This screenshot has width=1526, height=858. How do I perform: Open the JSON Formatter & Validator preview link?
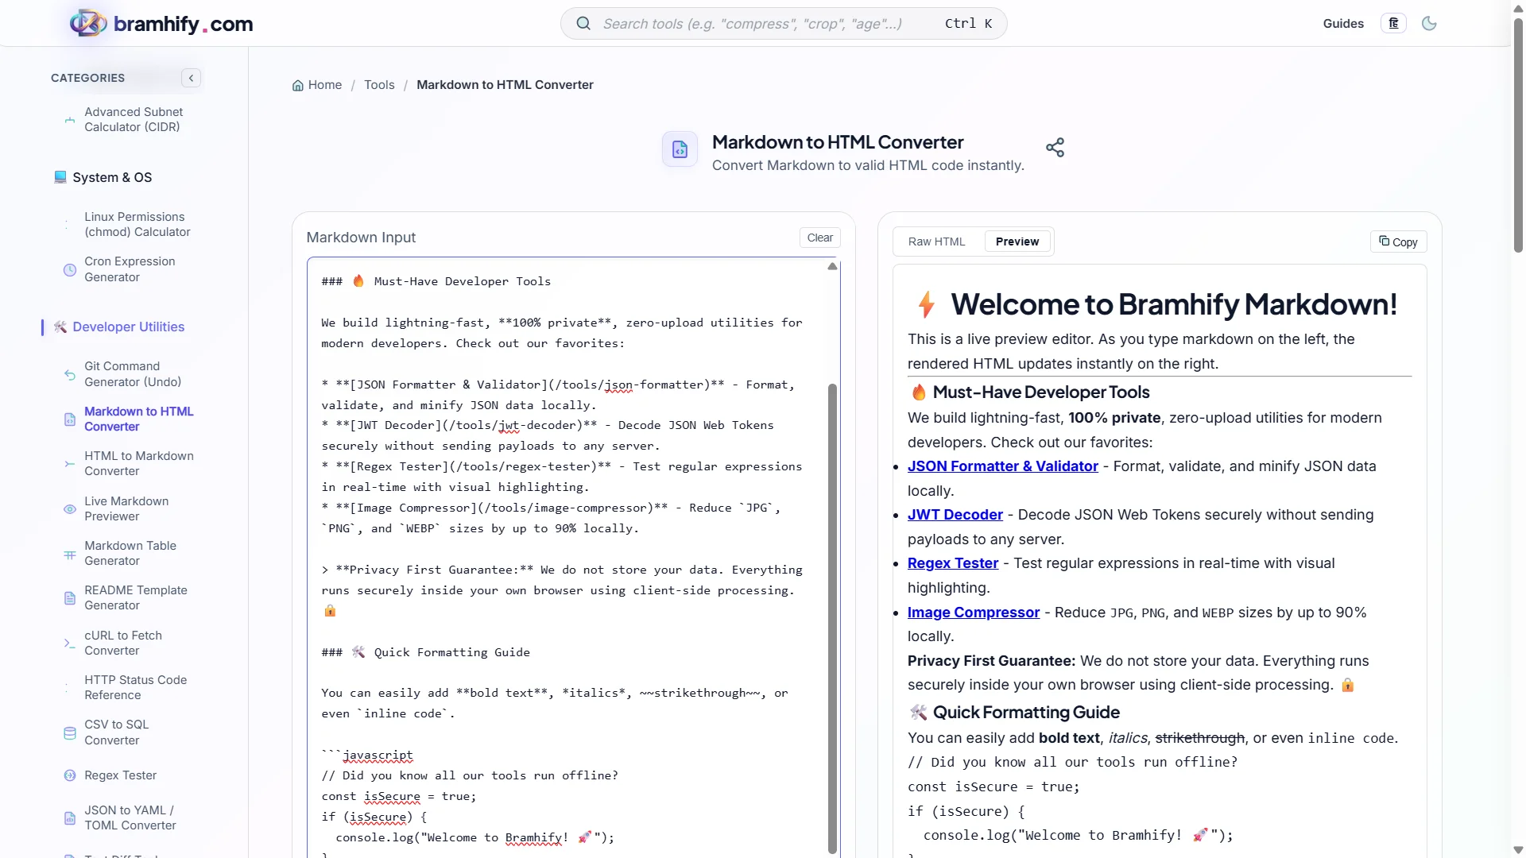[x=1002, y=466]
